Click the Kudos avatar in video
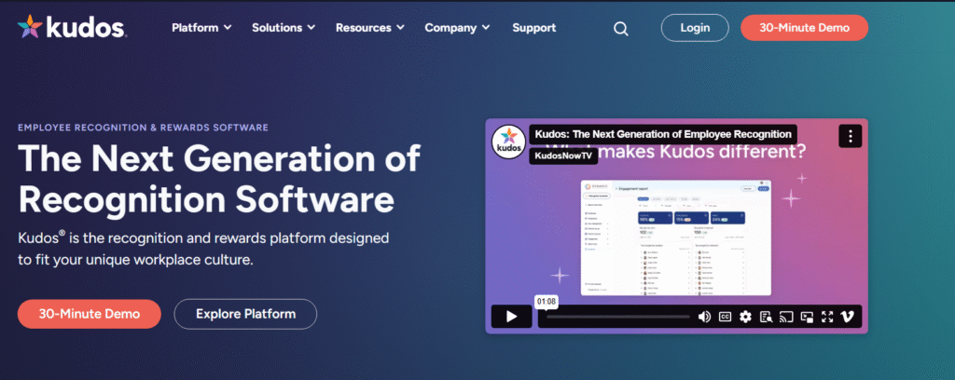 tap(508, 142)
